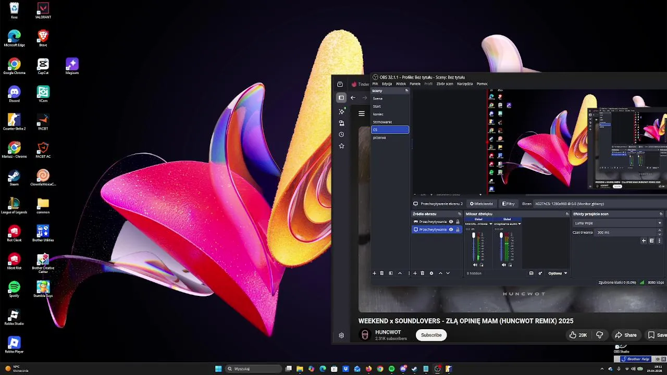The width and height of the screenshot is (667, 375).
Task: Switch audio mixer layout icon
Action: pos(531,273)
